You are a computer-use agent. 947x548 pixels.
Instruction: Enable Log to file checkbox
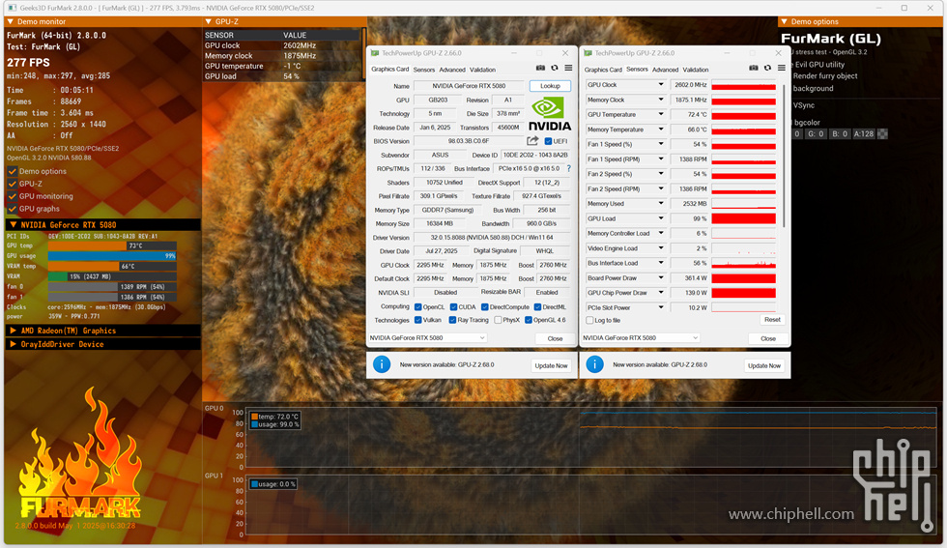[591, 320]
